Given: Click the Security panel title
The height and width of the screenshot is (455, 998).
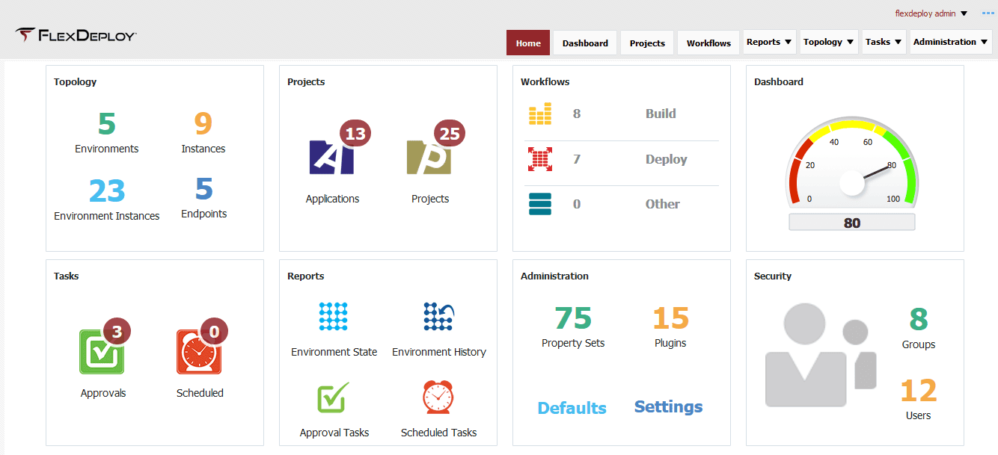Looking at the screenshot, I should (x=773, y=276).
